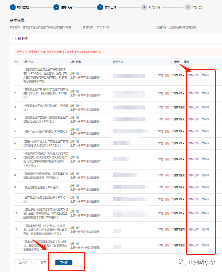Click 下载 link in row 1

pos(160,75)
